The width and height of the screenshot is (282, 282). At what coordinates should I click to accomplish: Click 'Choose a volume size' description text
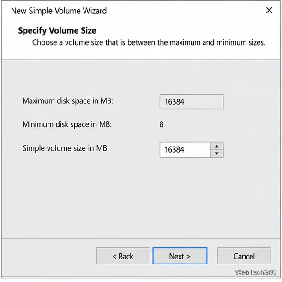click(x=149, y=43)
